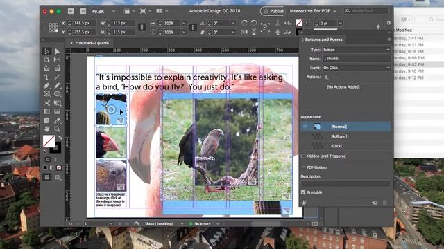Flip the selection vertically
The height and width of the screenshot is (249, 444).
254,32
